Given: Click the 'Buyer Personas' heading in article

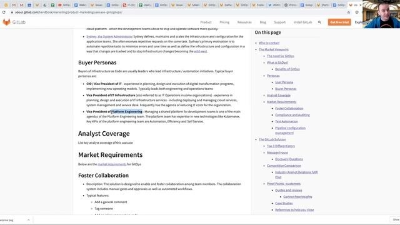Looking at the screenshot, I should [97, 62].
